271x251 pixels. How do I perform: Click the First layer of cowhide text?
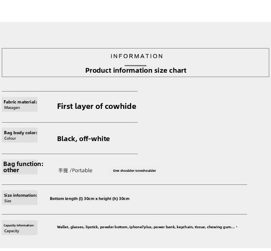[96, 106]
